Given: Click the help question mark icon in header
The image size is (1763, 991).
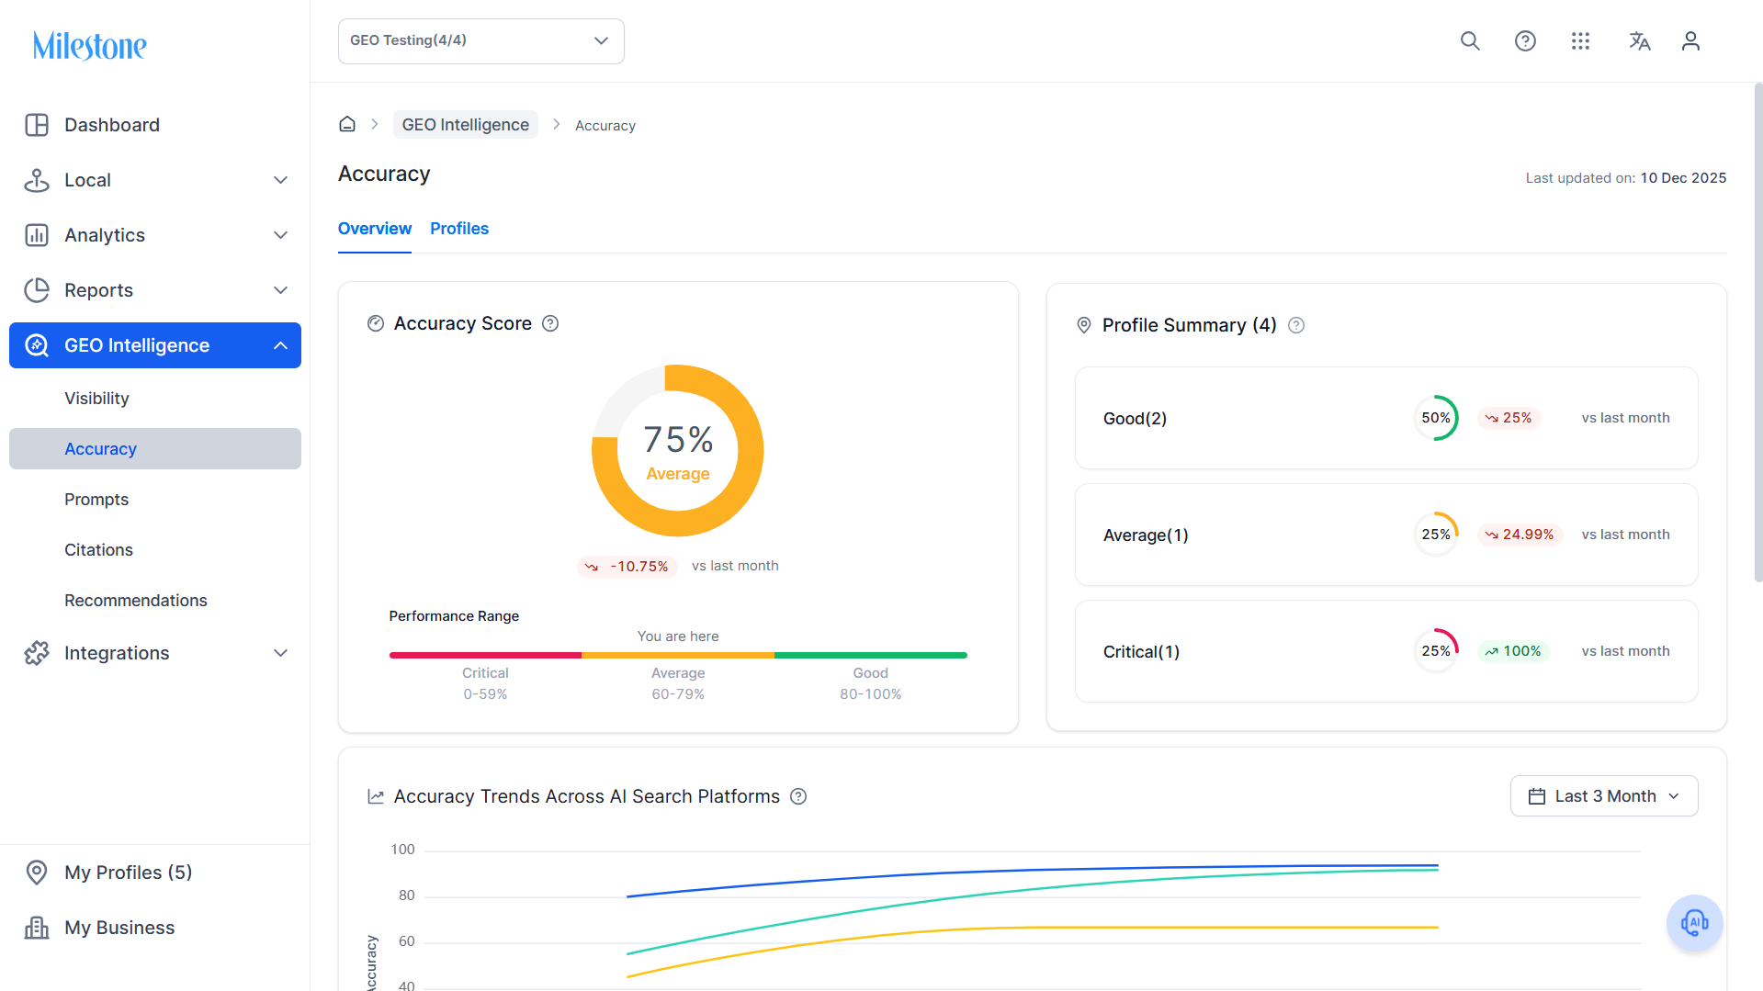Looking at the screenshot, I should pos(1525,41).
